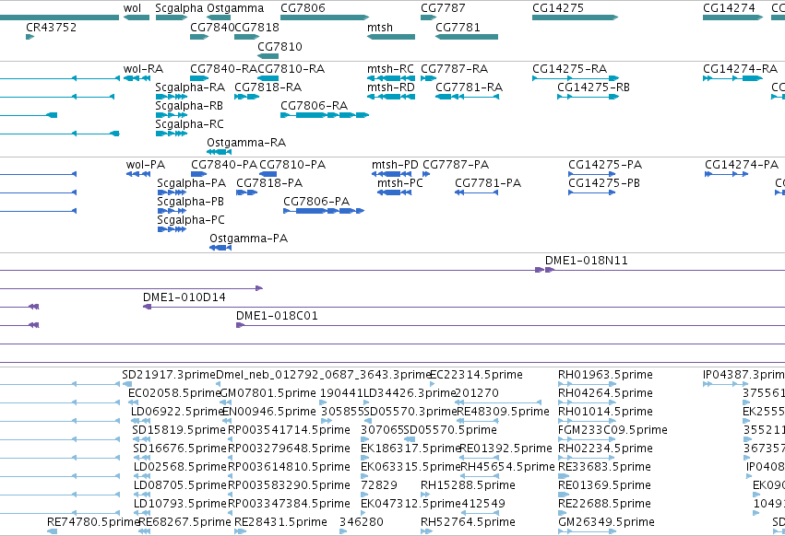Click EST RE28431.5prime

[x=280, y=522]
